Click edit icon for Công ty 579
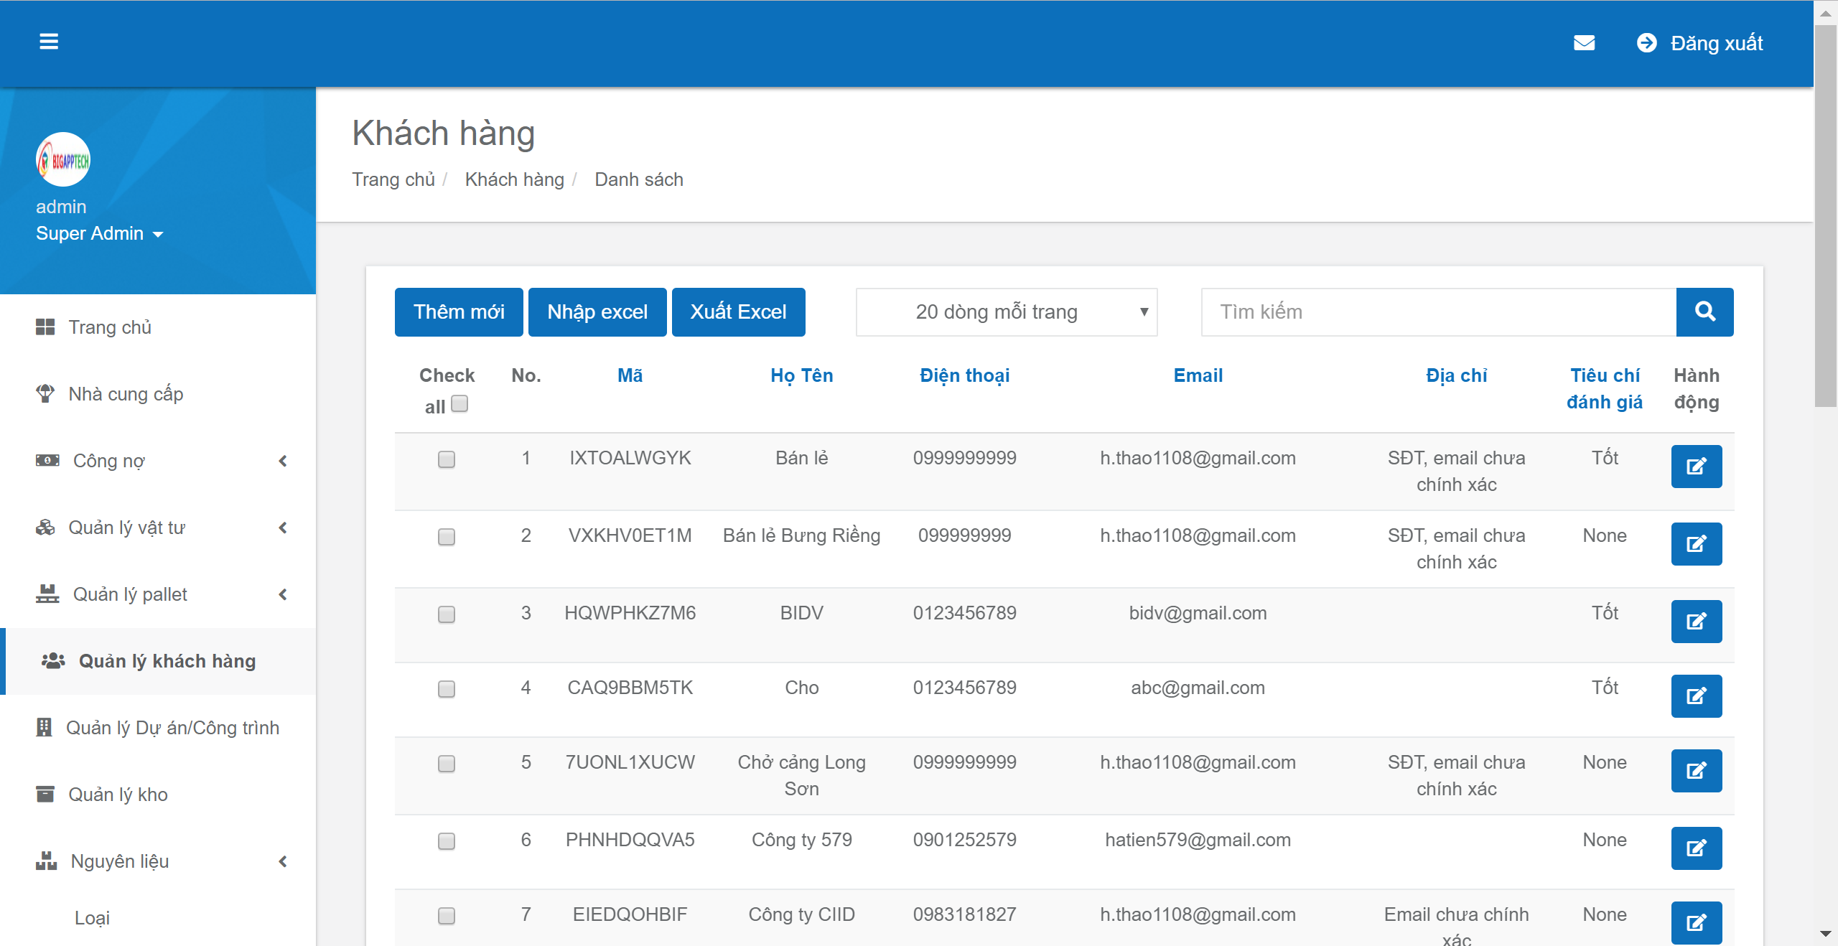The image size is (1838, 946). [1696, 848]
